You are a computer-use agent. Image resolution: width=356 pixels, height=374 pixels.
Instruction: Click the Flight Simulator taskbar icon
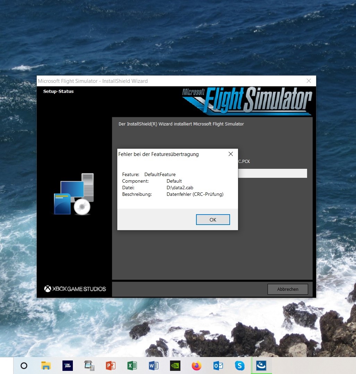tap(68, 365)
